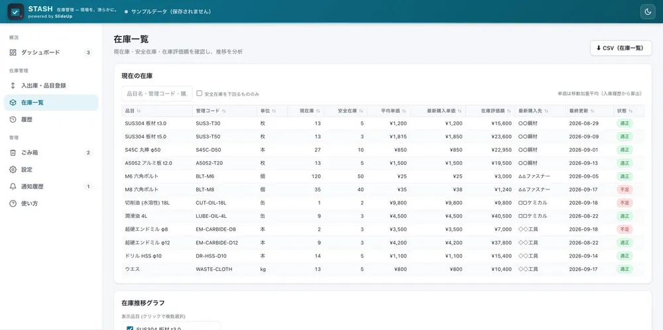Click the 適正 badge on 潤滑油 4L row
This screenshot has width=663, height=330.
point(624,216)
